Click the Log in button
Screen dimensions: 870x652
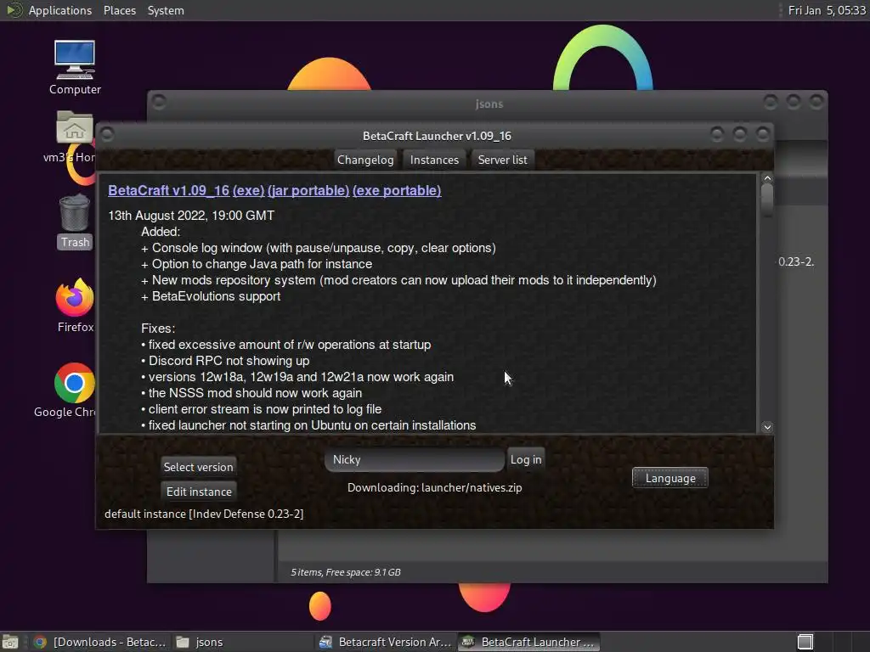[x=525, y=459]
